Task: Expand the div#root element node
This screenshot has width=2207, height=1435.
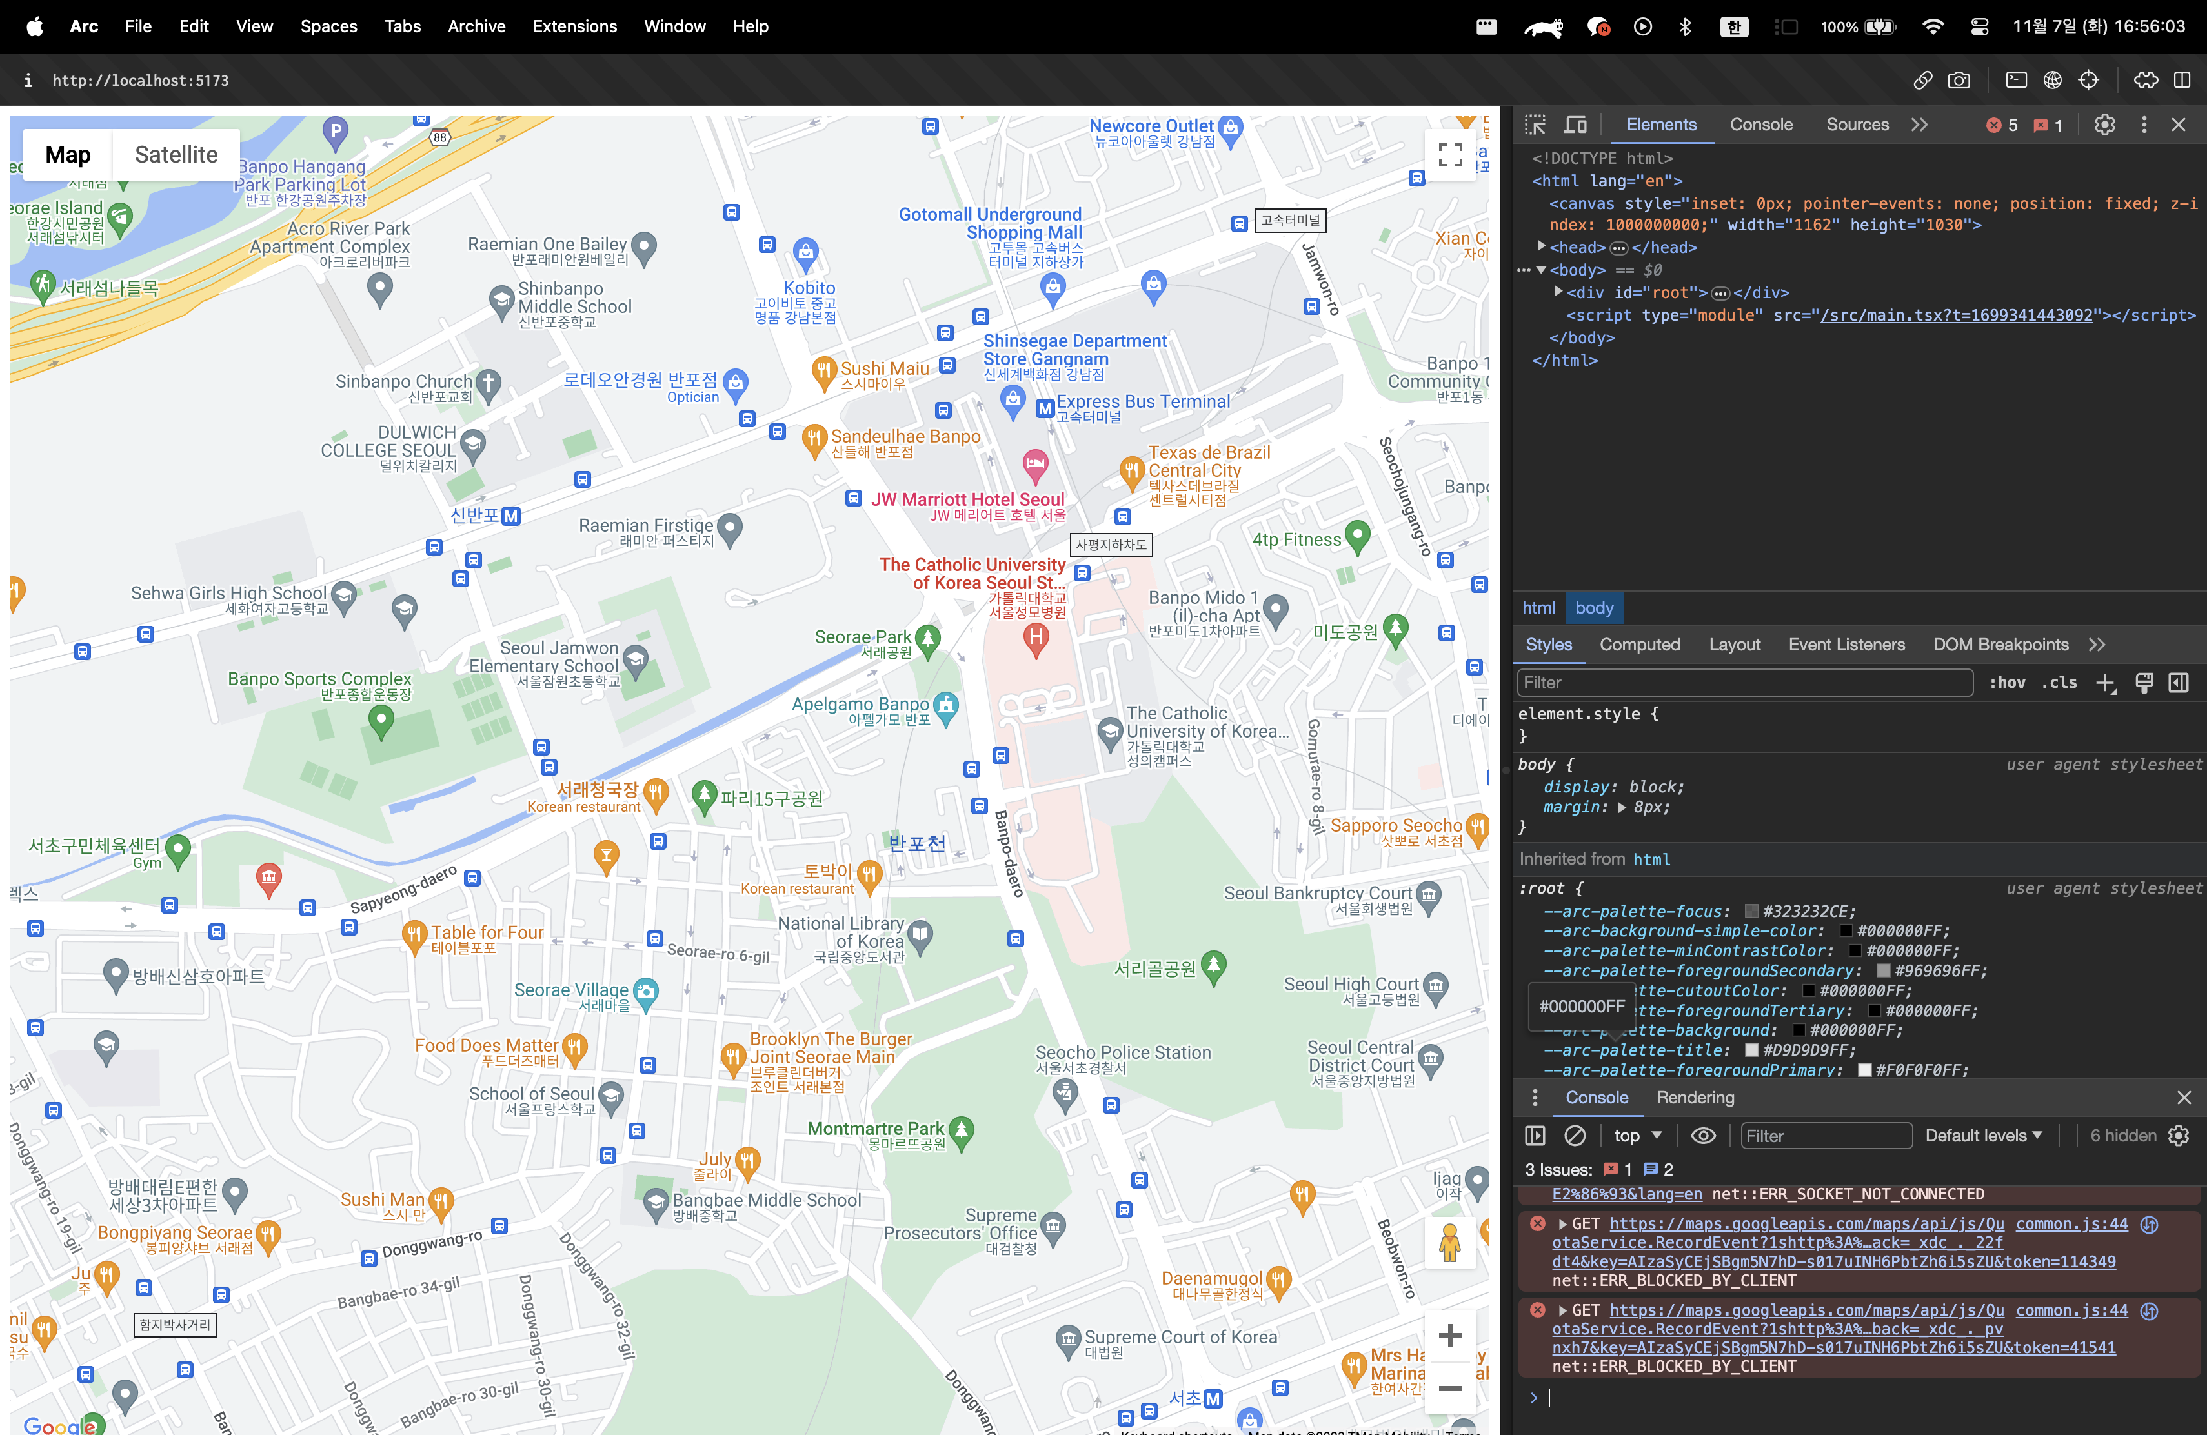Action: 1559,292
